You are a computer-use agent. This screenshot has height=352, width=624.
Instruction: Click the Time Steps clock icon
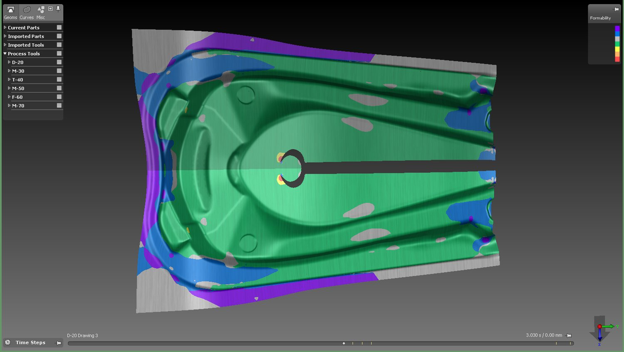[x=8, y=342]
